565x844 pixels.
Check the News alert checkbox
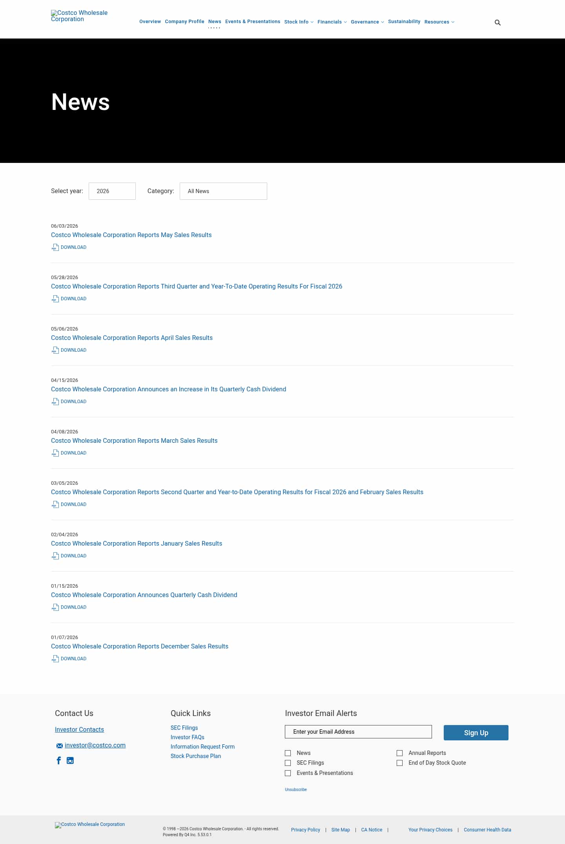(288, 753)
